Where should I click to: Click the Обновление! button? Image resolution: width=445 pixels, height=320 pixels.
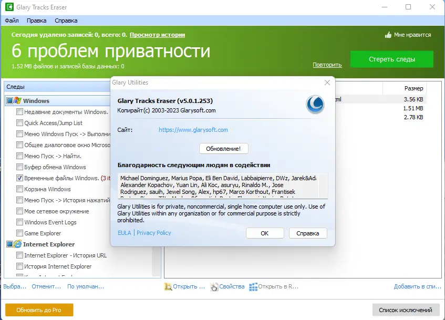tap(223, 149)
